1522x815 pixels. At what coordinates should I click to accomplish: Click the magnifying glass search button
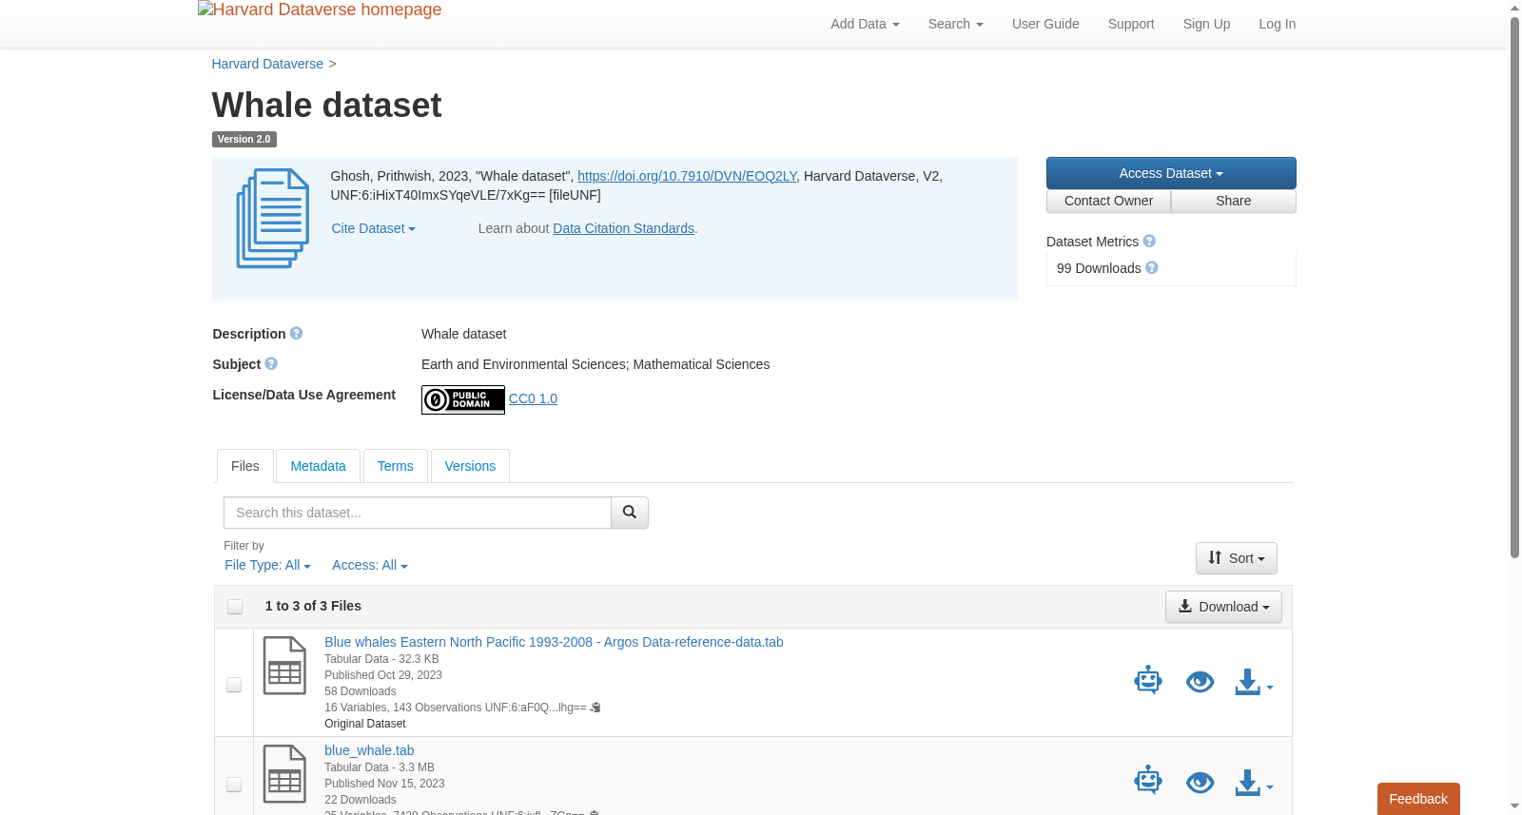[630, 513]
